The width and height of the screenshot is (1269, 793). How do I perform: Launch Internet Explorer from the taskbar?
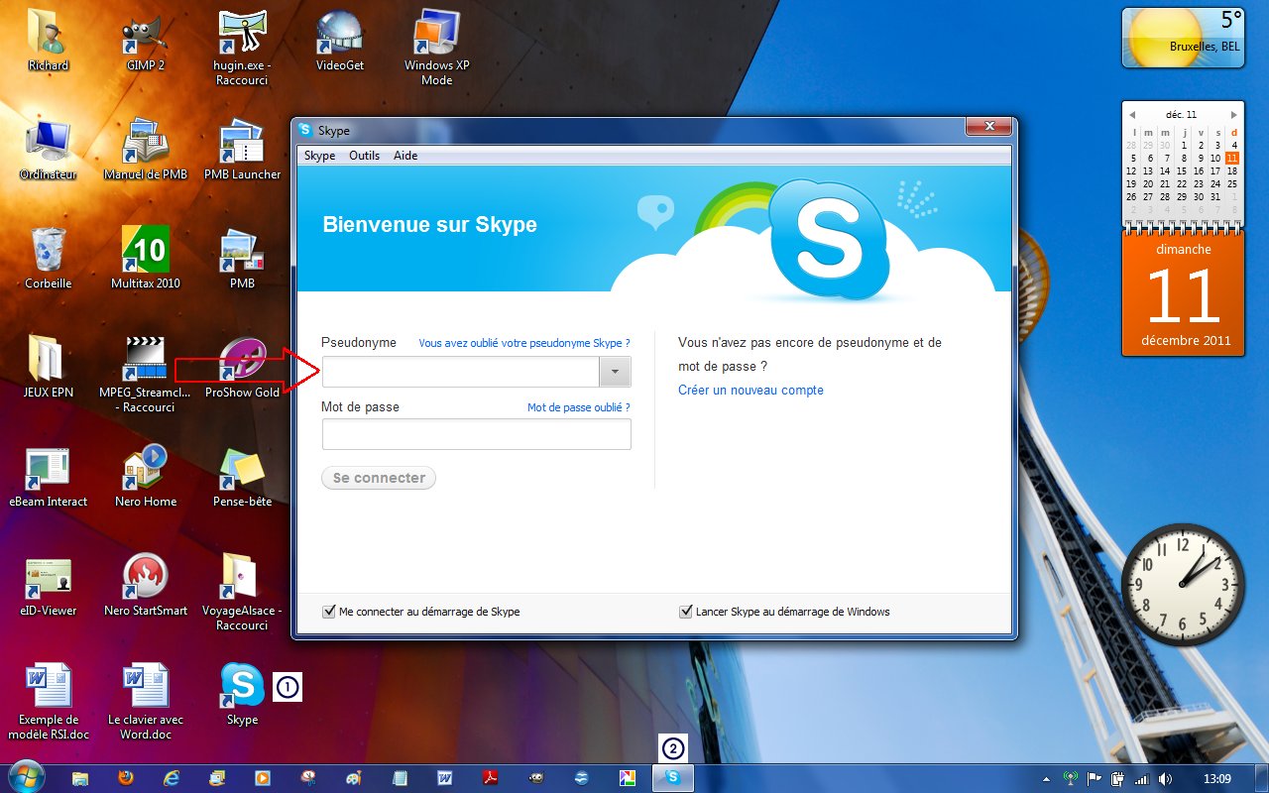point(172,778)
